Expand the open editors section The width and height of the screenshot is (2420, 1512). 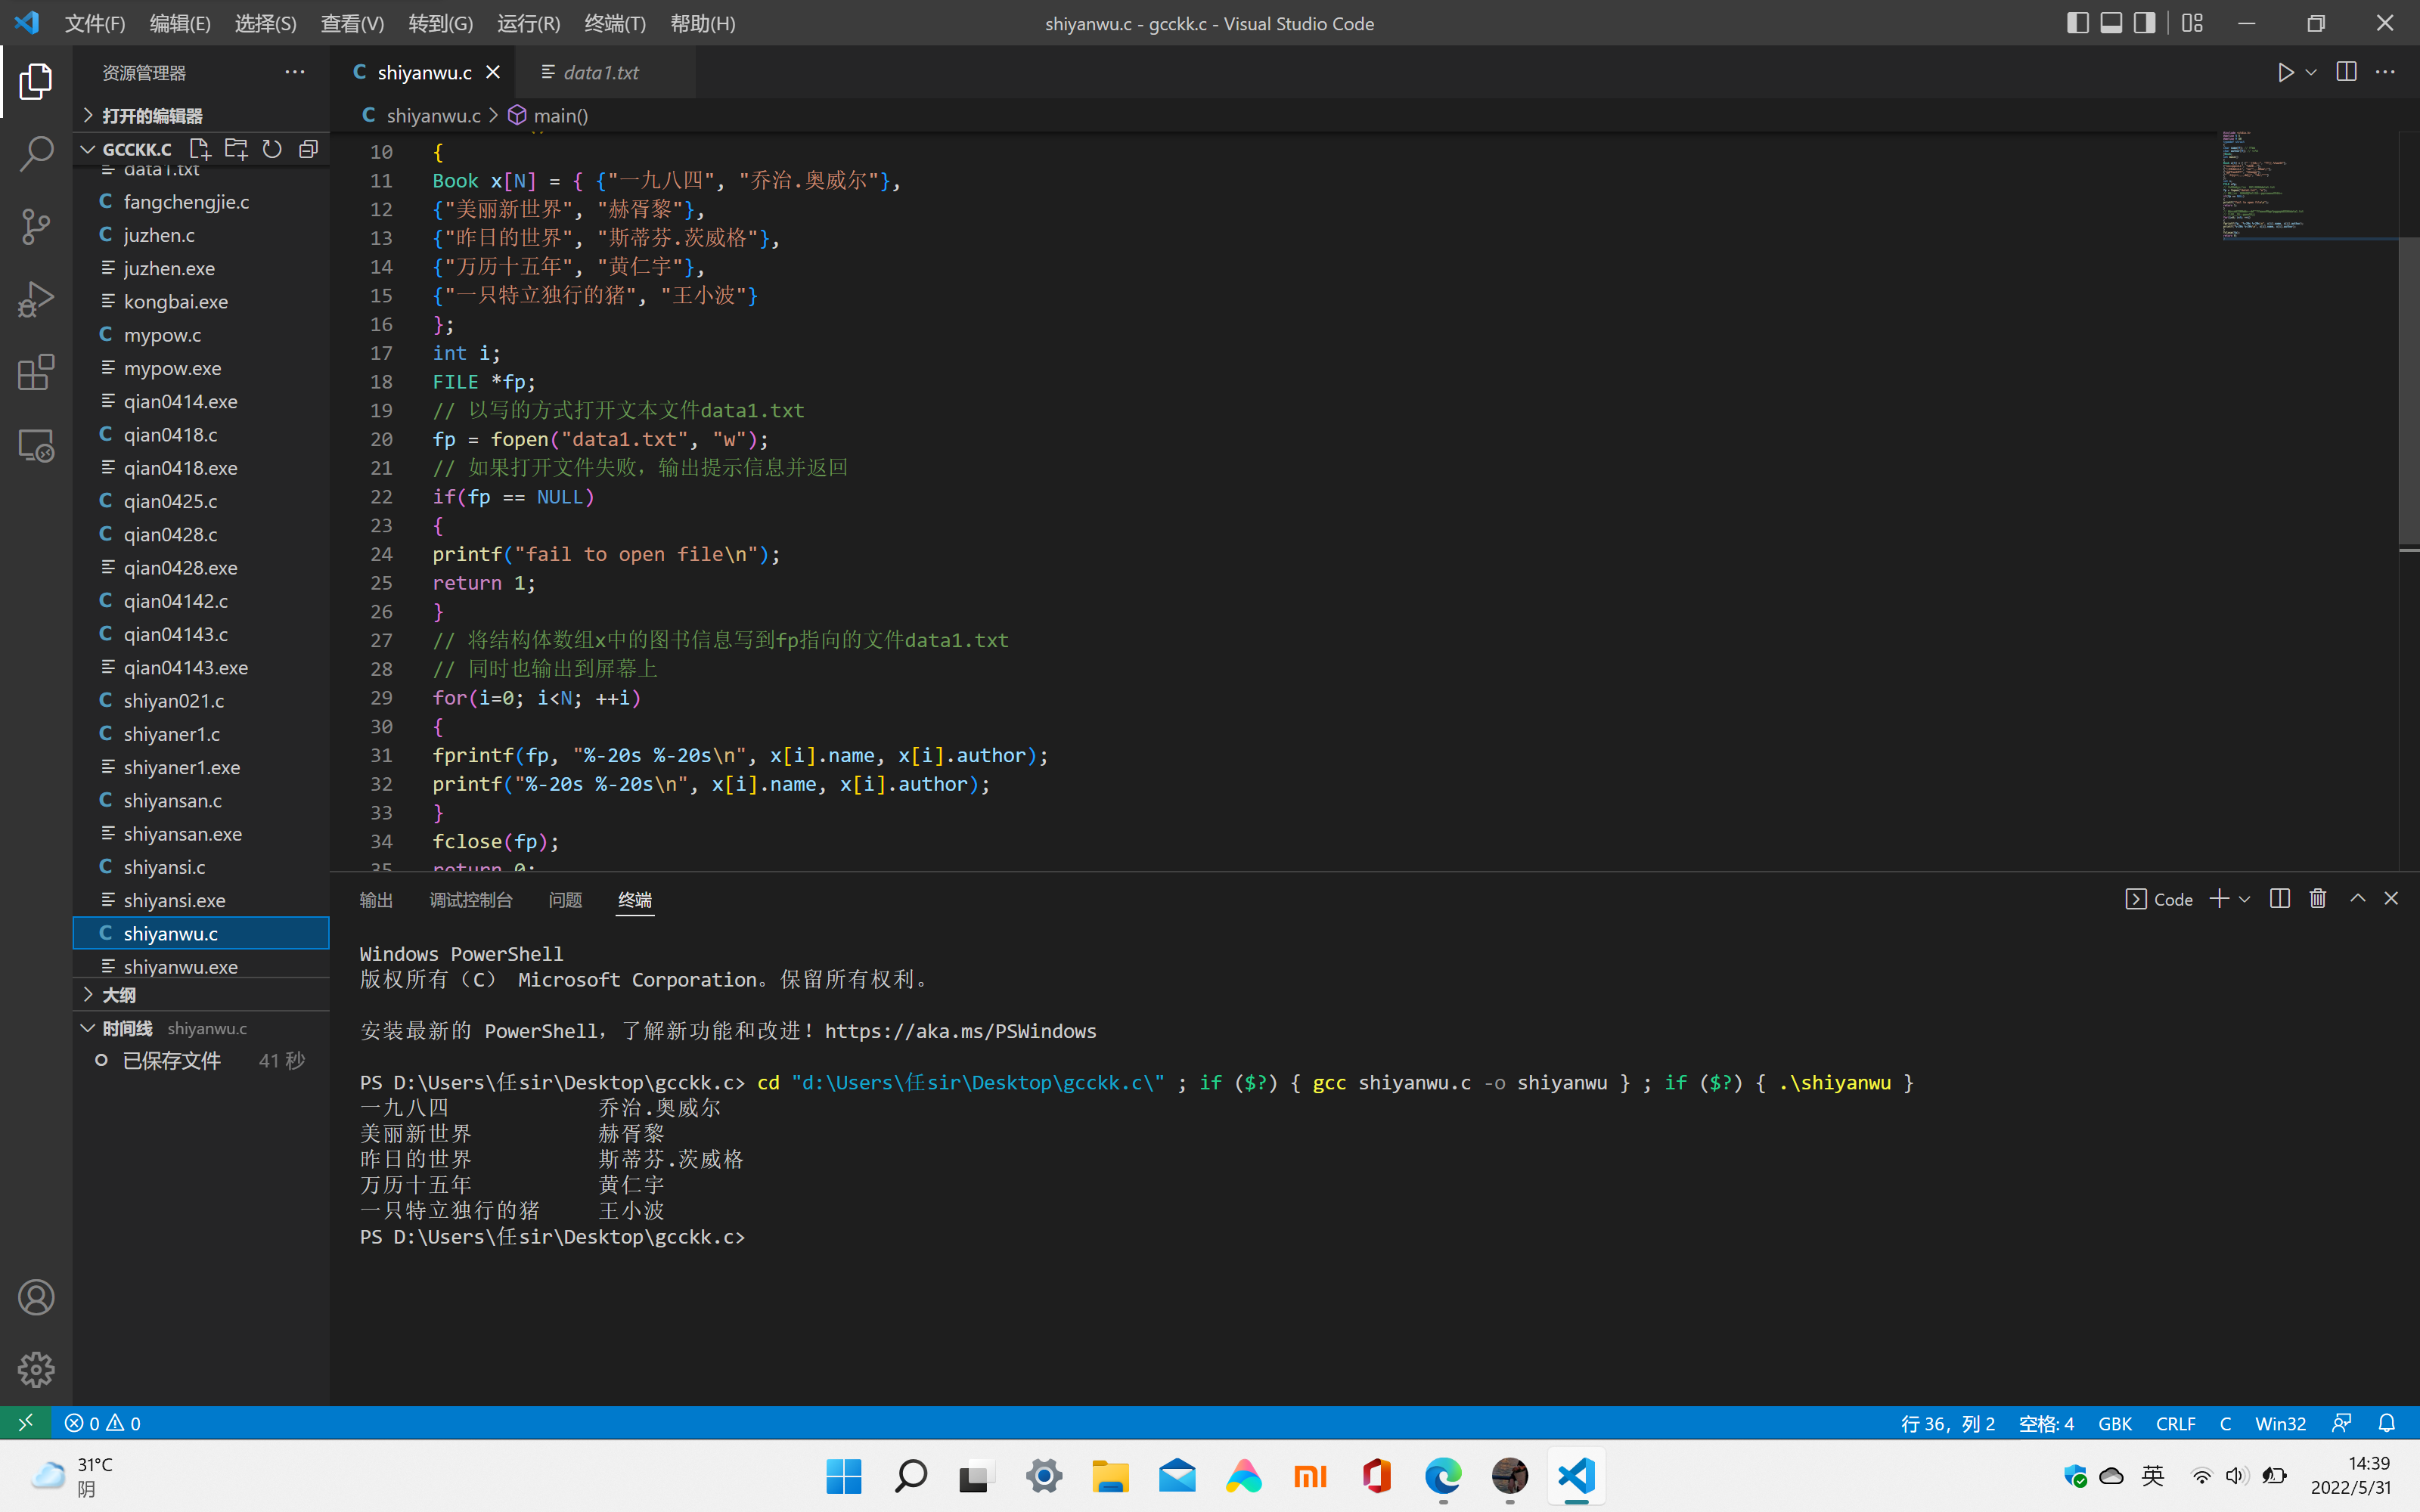pyautogui.click(x=201, y=115)
